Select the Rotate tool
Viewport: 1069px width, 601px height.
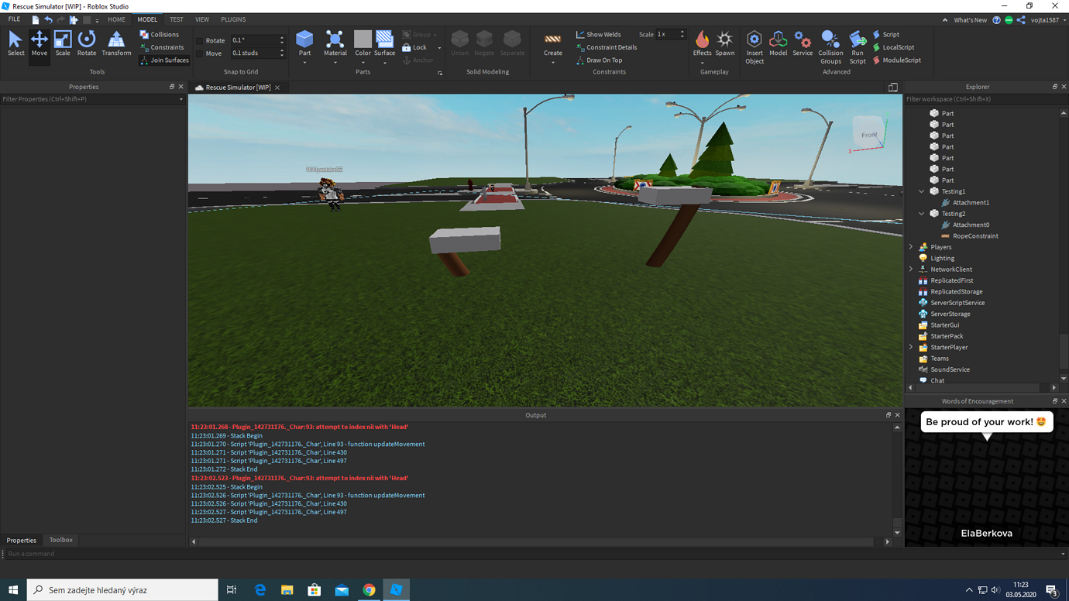pos(87,45)
